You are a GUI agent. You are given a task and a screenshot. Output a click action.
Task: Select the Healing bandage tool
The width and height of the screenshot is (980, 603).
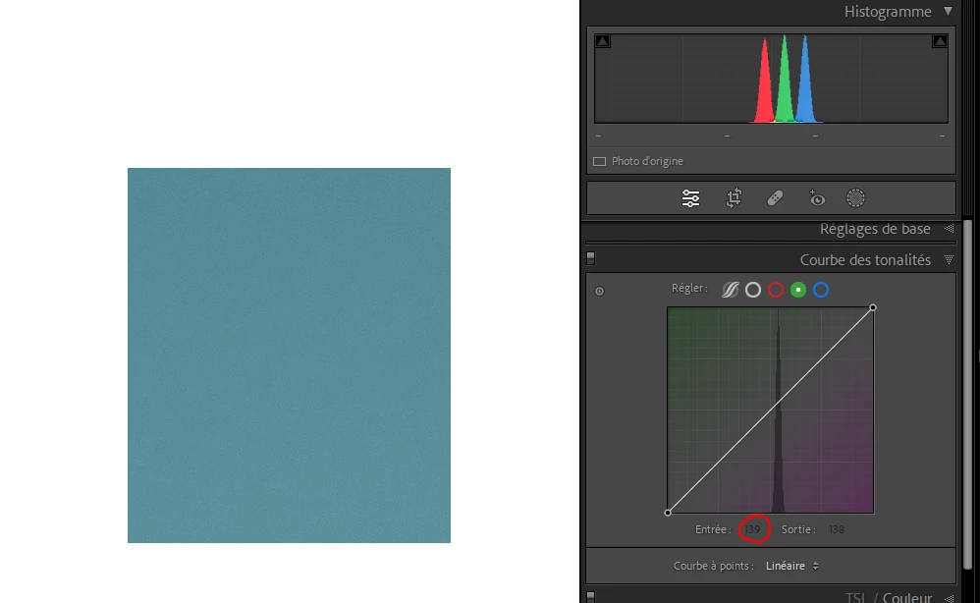click(x=775, y=198)
